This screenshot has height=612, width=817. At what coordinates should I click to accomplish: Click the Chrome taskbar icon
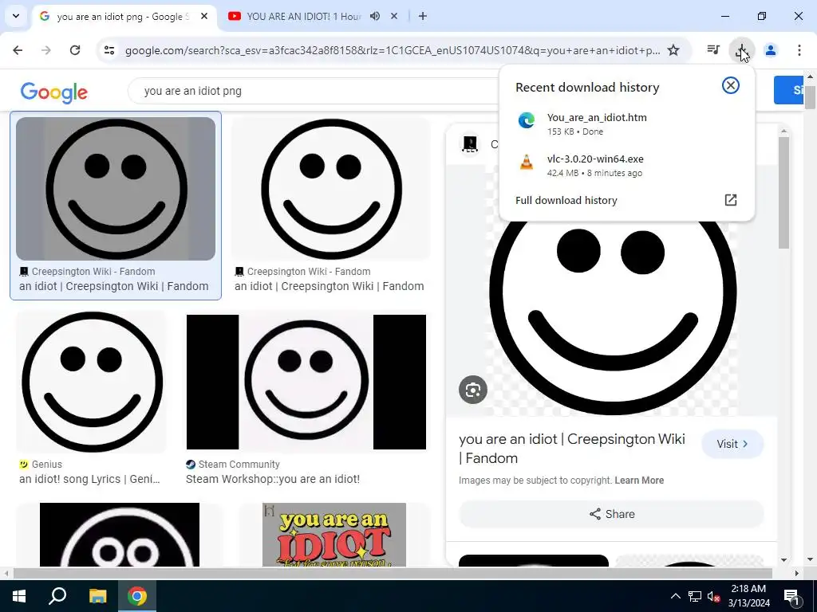137,596
